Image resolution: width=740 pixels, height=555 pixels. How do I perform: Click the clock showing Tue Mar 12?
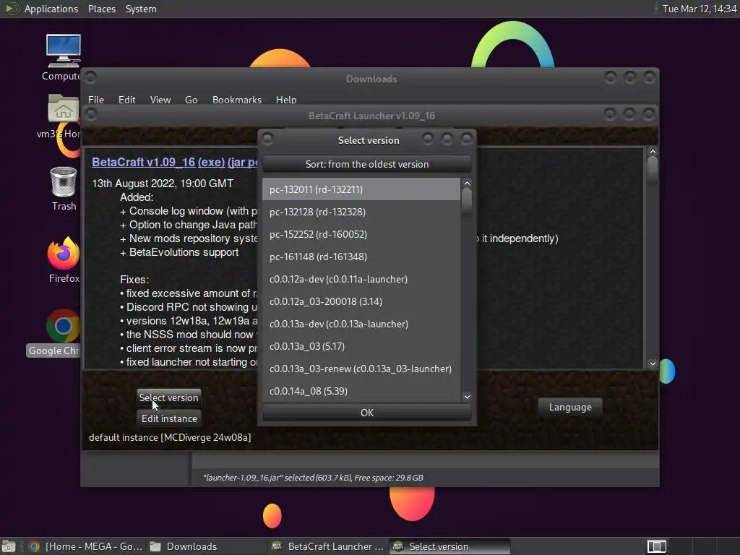[700, 9]
